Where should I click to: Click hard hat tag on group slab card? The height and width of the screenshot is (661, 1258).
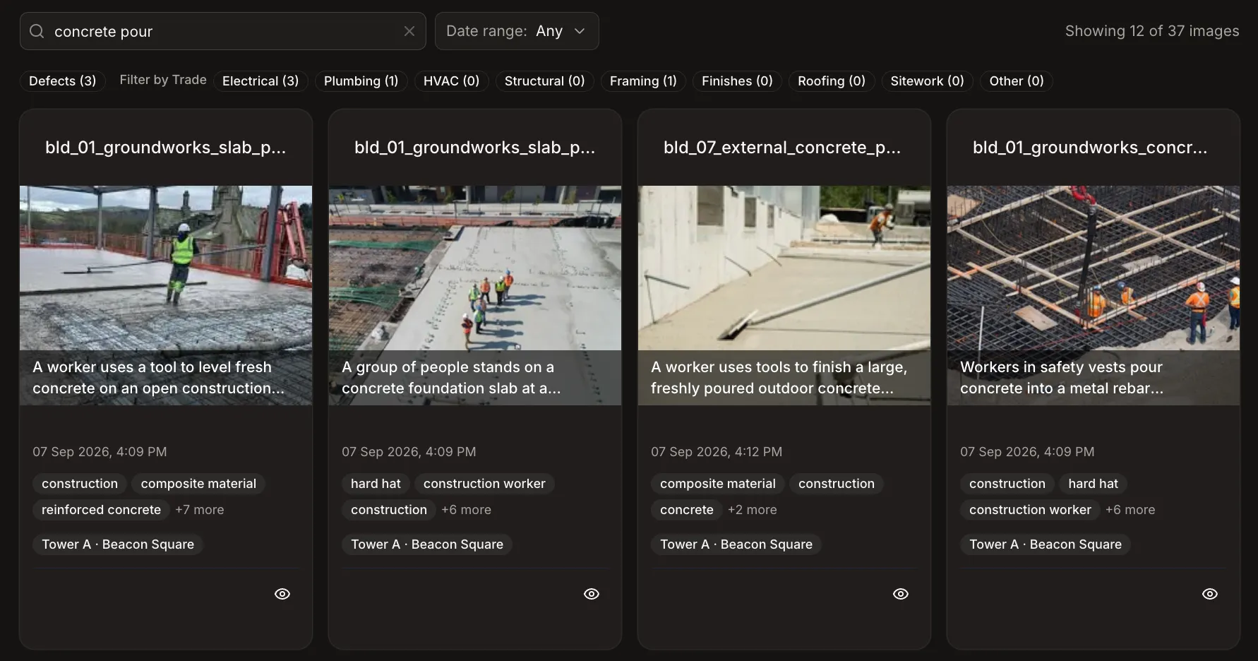point(376,484)
